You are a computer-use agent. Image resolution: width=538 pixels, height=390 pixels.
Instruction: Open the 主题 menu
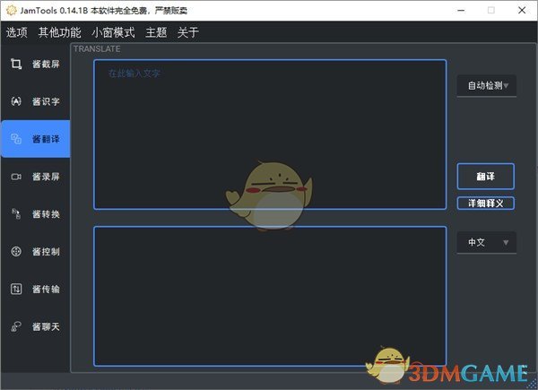click(x=156, y=32)
